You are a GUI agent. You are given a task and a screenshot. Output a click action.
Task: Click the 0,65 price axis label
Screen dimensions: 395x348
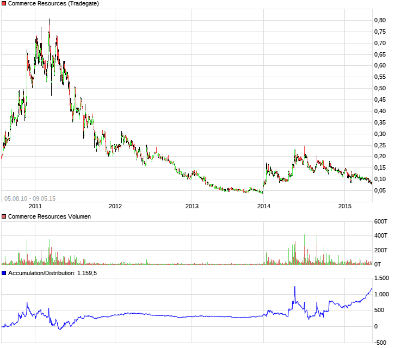point(380,54)
